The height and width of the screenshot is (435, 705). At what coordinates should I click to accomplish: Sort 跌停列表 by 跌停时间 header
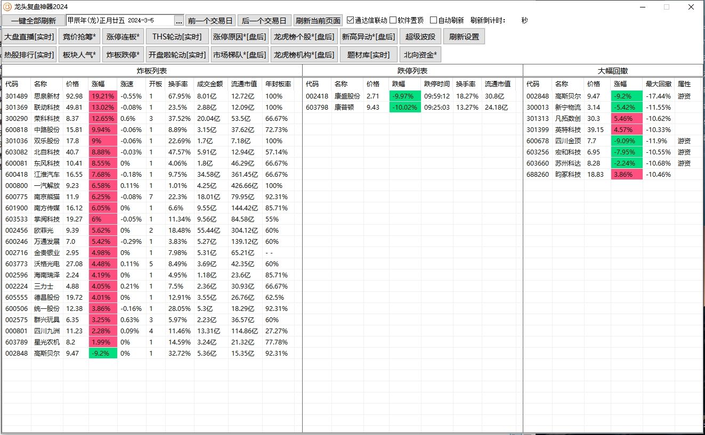tap(437, 84)
